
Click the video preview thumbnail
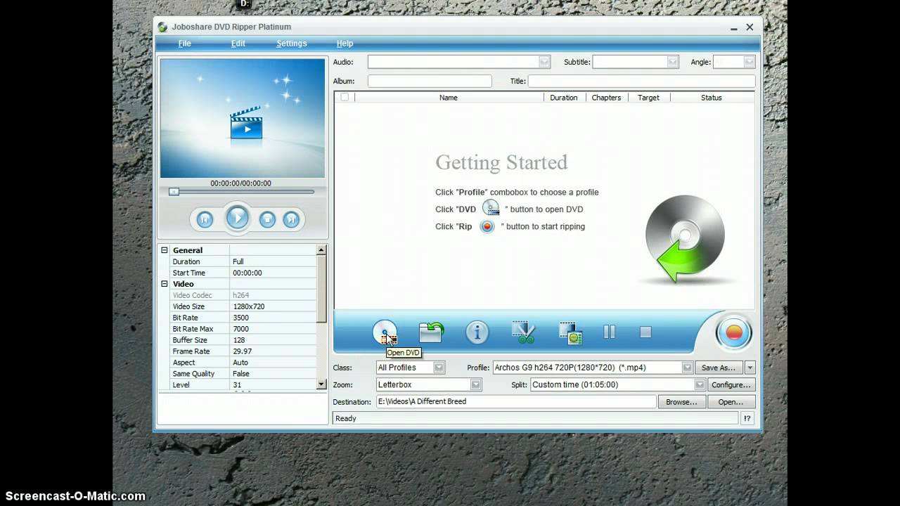pyautogui.click(x=243, y=118)
